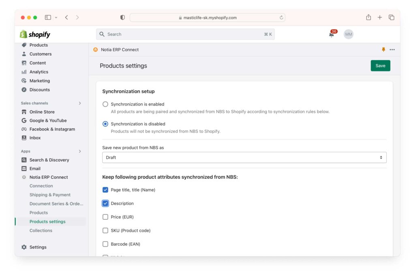Open the Content section
This screenshot has width=415, height=277.
(38, 63)
